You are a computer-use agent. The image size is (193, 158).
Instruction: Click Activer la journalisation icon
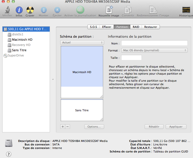[x=80, y=10]
